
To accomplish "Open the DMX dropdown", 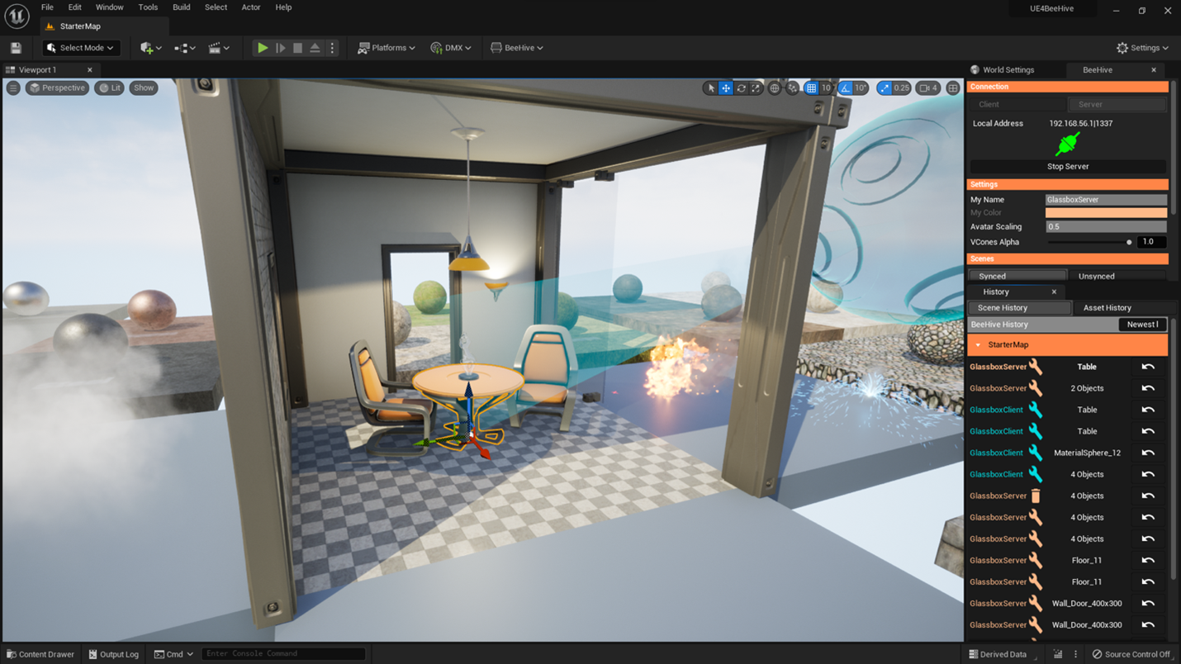I will 451,48.
